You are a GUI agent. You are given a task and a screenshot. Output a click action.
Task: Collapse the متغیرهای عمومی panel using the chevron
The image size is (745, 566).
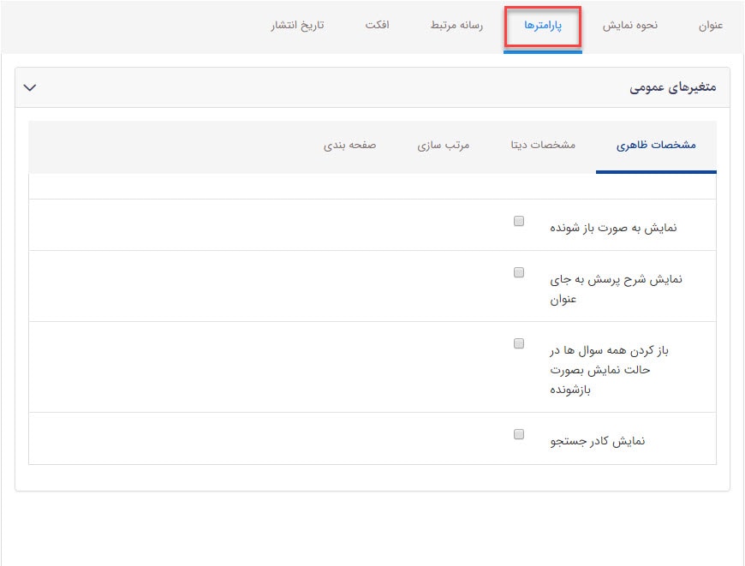click(x=31, y=87)
